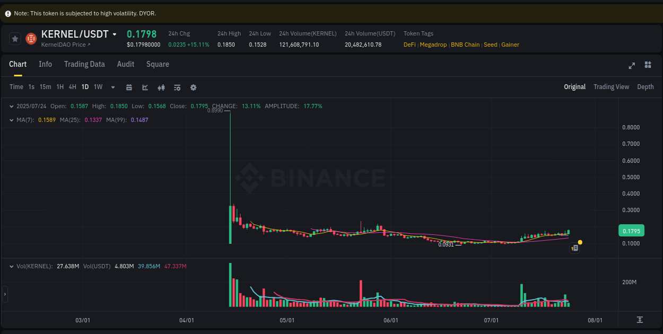This screenshot has width=663, height=334.
Task: Switch to the Trading Data tab
Action: (84, 64)
